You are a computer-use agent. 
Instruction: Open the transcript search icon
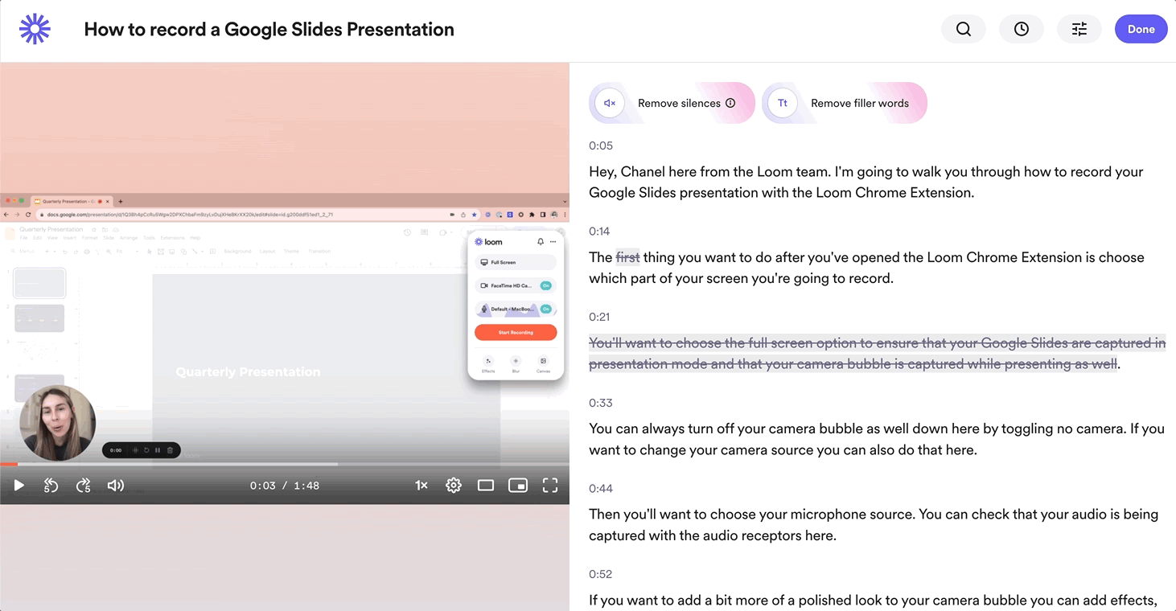[963, 29]
